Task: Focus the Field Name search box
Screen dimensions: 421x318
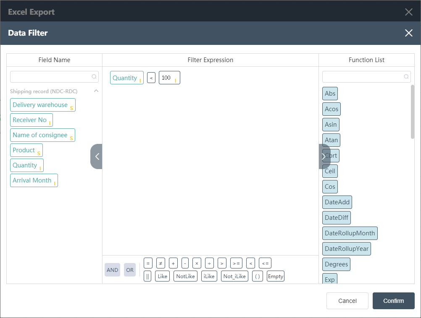Action: (x=54, y=77)
